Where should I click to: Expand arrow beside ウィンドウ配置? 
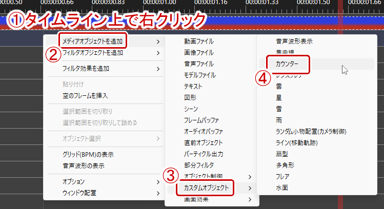(158, 193)
